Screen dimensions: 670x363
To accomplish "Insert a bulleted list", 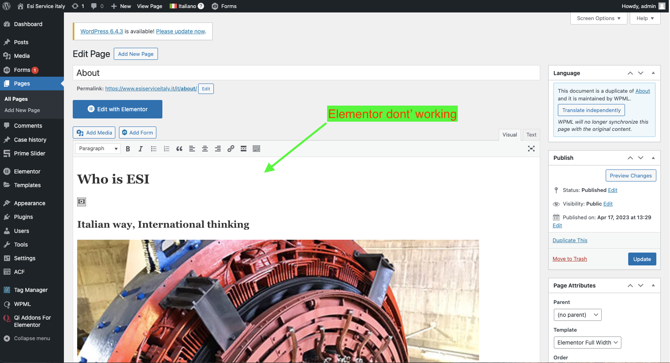I will (154, 149).
